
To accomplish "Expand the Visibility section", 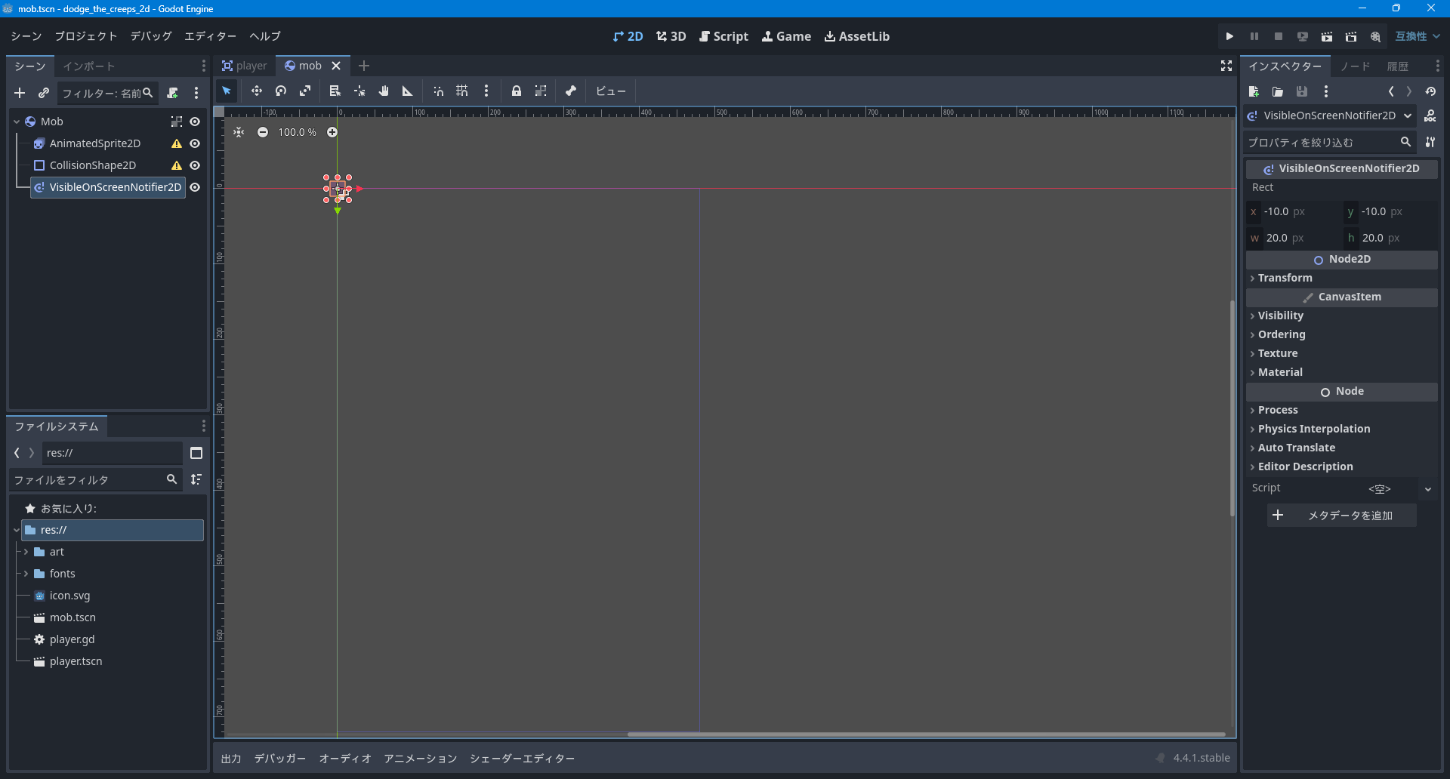I will pos(1342,316).
